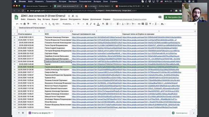Star the ДЗ#2 document
Viewport: 209px width, 117px height.
[69, 16]
